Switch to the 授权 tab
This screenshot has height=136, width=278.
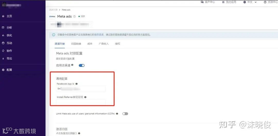tap(118, 44)
